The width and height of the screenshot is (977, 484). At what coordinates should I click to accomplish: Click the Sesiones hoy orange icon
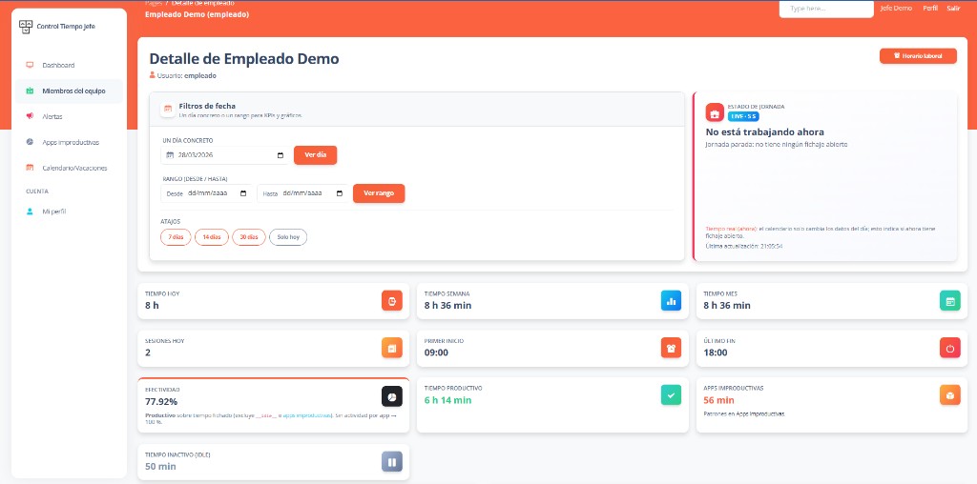392,349
